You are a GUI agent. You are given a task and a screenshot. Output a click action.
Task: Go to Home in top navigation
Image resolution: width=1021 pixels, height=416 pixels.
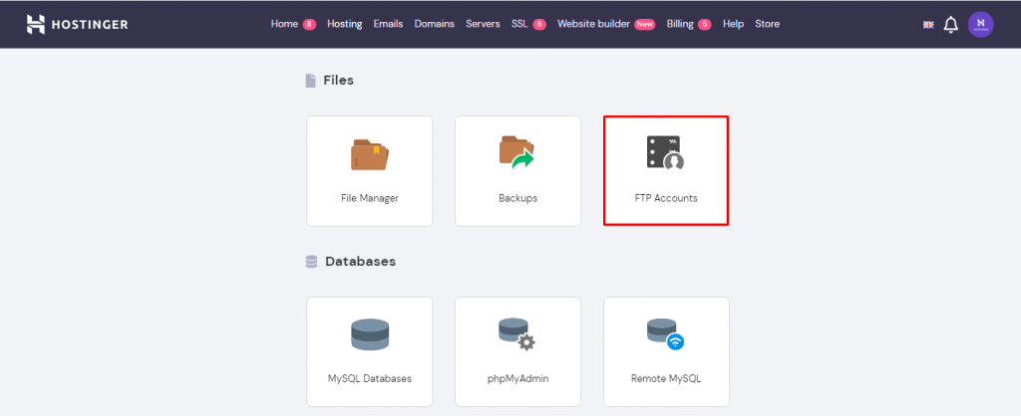click(284, 24)
